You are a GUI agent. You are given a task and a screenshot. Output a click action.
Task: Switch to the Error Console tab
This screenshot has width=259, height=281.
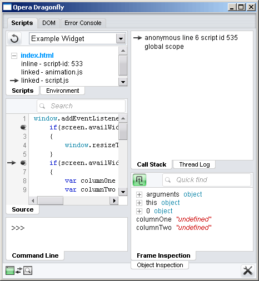[83, 23]
